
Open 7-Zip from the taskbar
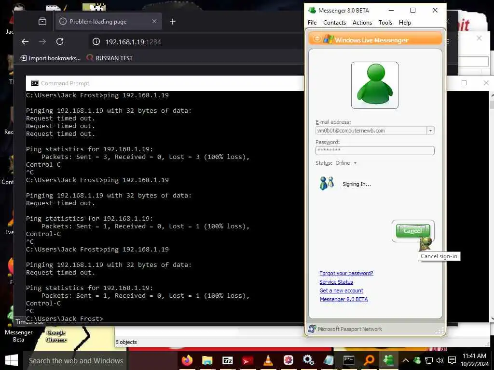[x=227, y=360]
